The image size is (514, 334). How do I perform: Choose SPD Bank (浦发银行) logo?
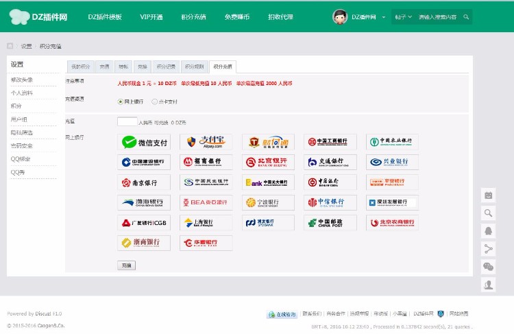pyautogui.click(x=268, y=223)
